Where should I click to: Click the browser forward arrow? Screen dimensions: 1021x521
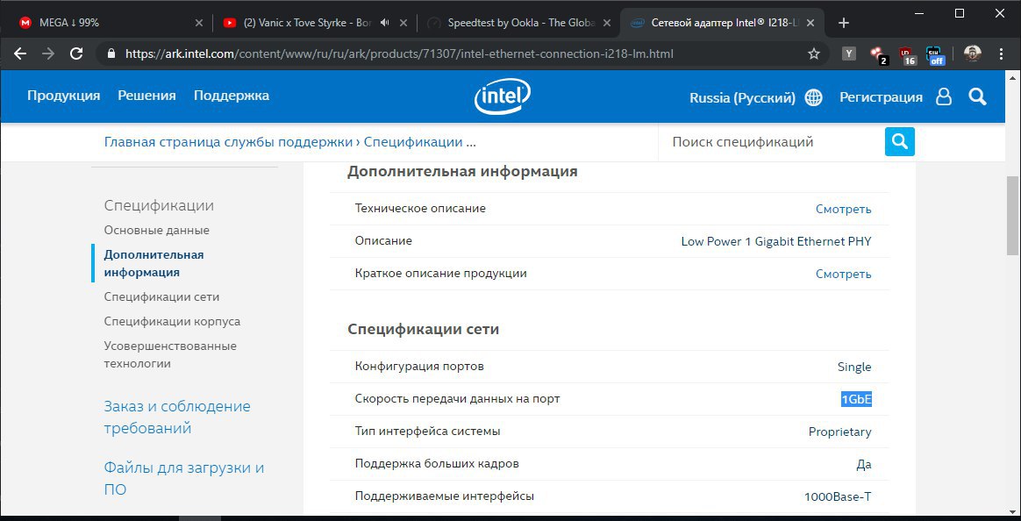coord(48,54)
